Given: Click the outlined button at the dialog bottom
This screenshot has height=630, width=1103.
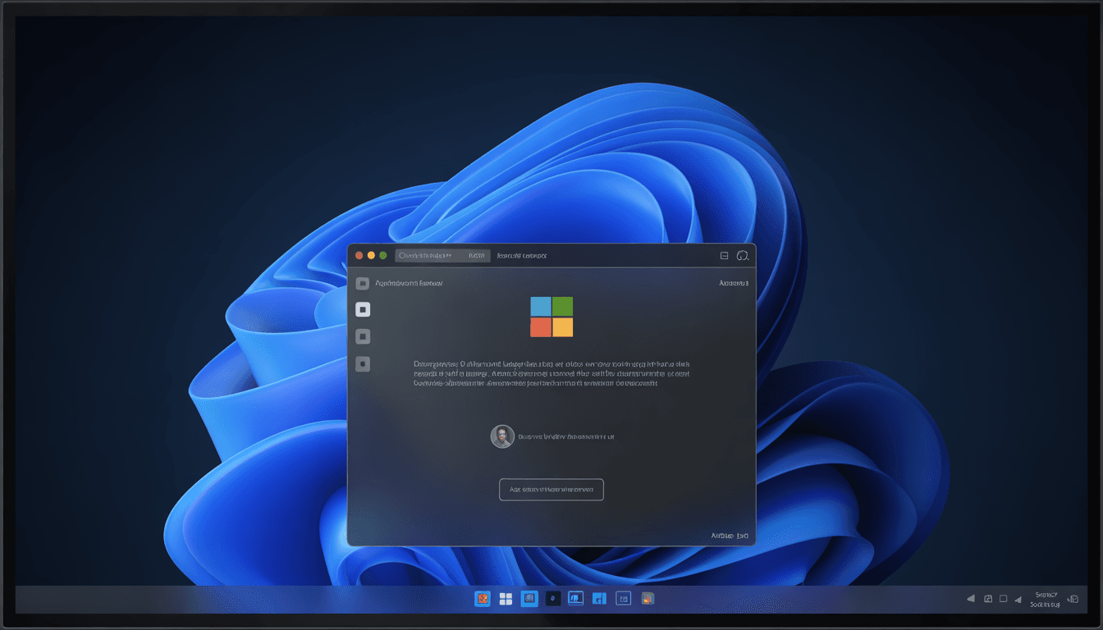Looking at the screenshot, I should tap(551, 490).
